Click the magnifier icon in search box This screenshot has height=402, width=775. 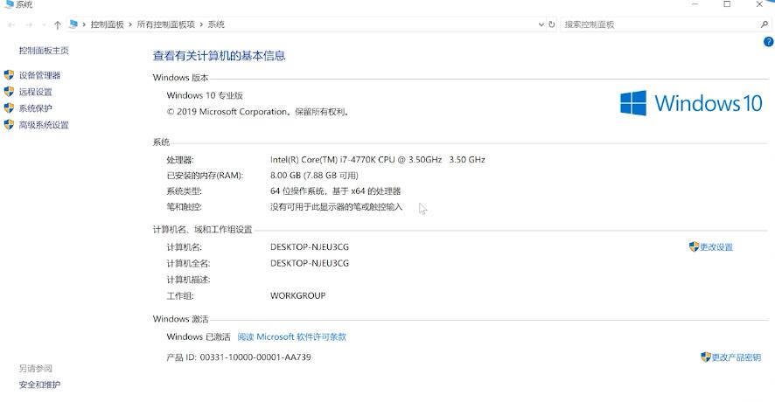coord(765,24)
